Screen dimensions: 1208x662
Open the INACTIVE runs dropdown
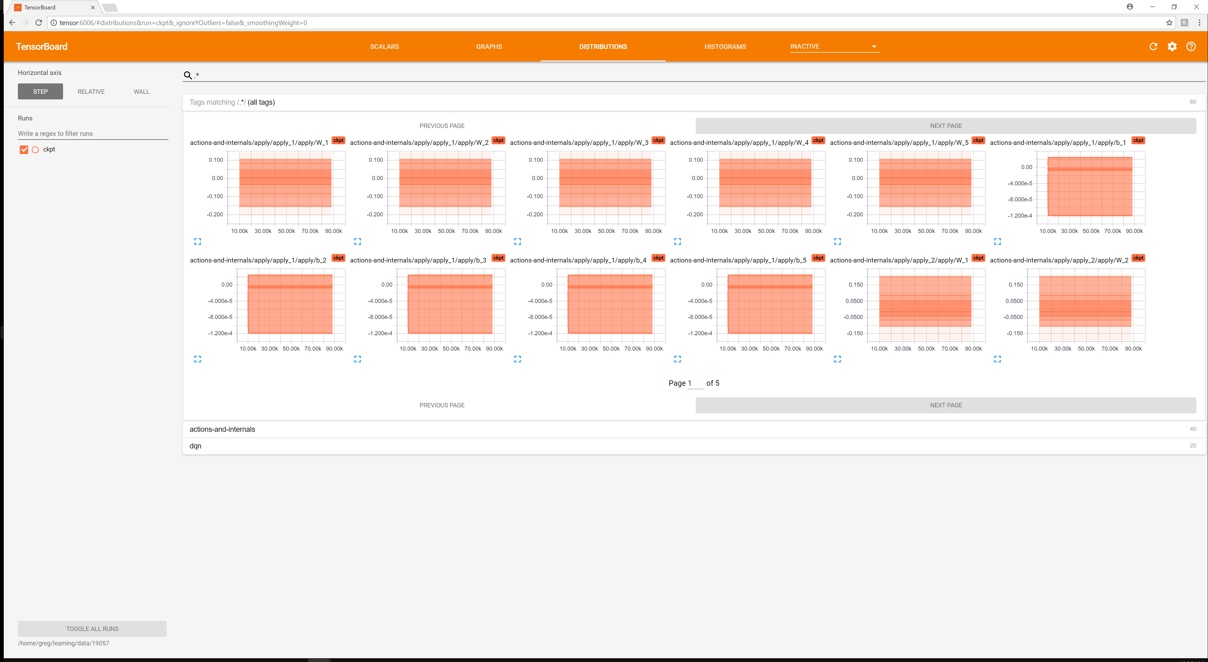click(835, 46)
